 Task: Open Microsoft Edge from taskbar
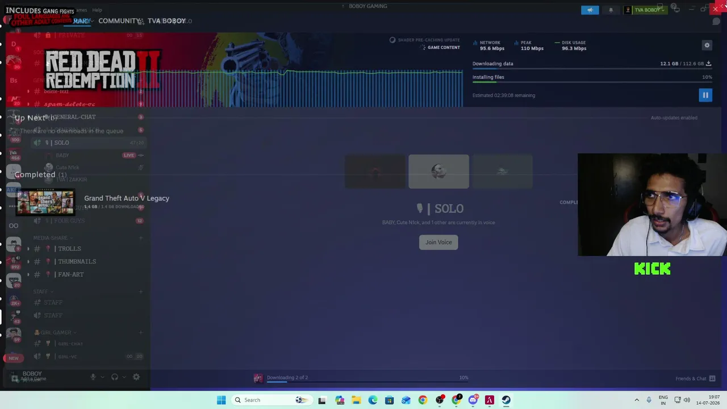373,400
